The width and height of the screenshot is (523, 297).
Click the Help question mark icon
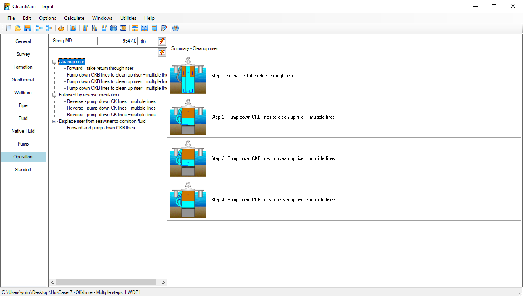tap(176, 28)
